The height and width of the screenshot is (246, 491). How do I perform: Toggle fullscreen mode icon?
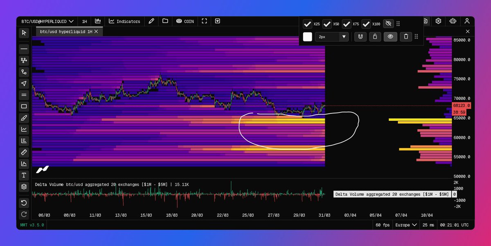tap(204, 21)
